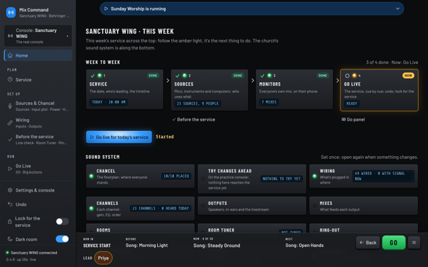Open Settings & console
Screen dimensions: 428x267
[x=38, y=190]
